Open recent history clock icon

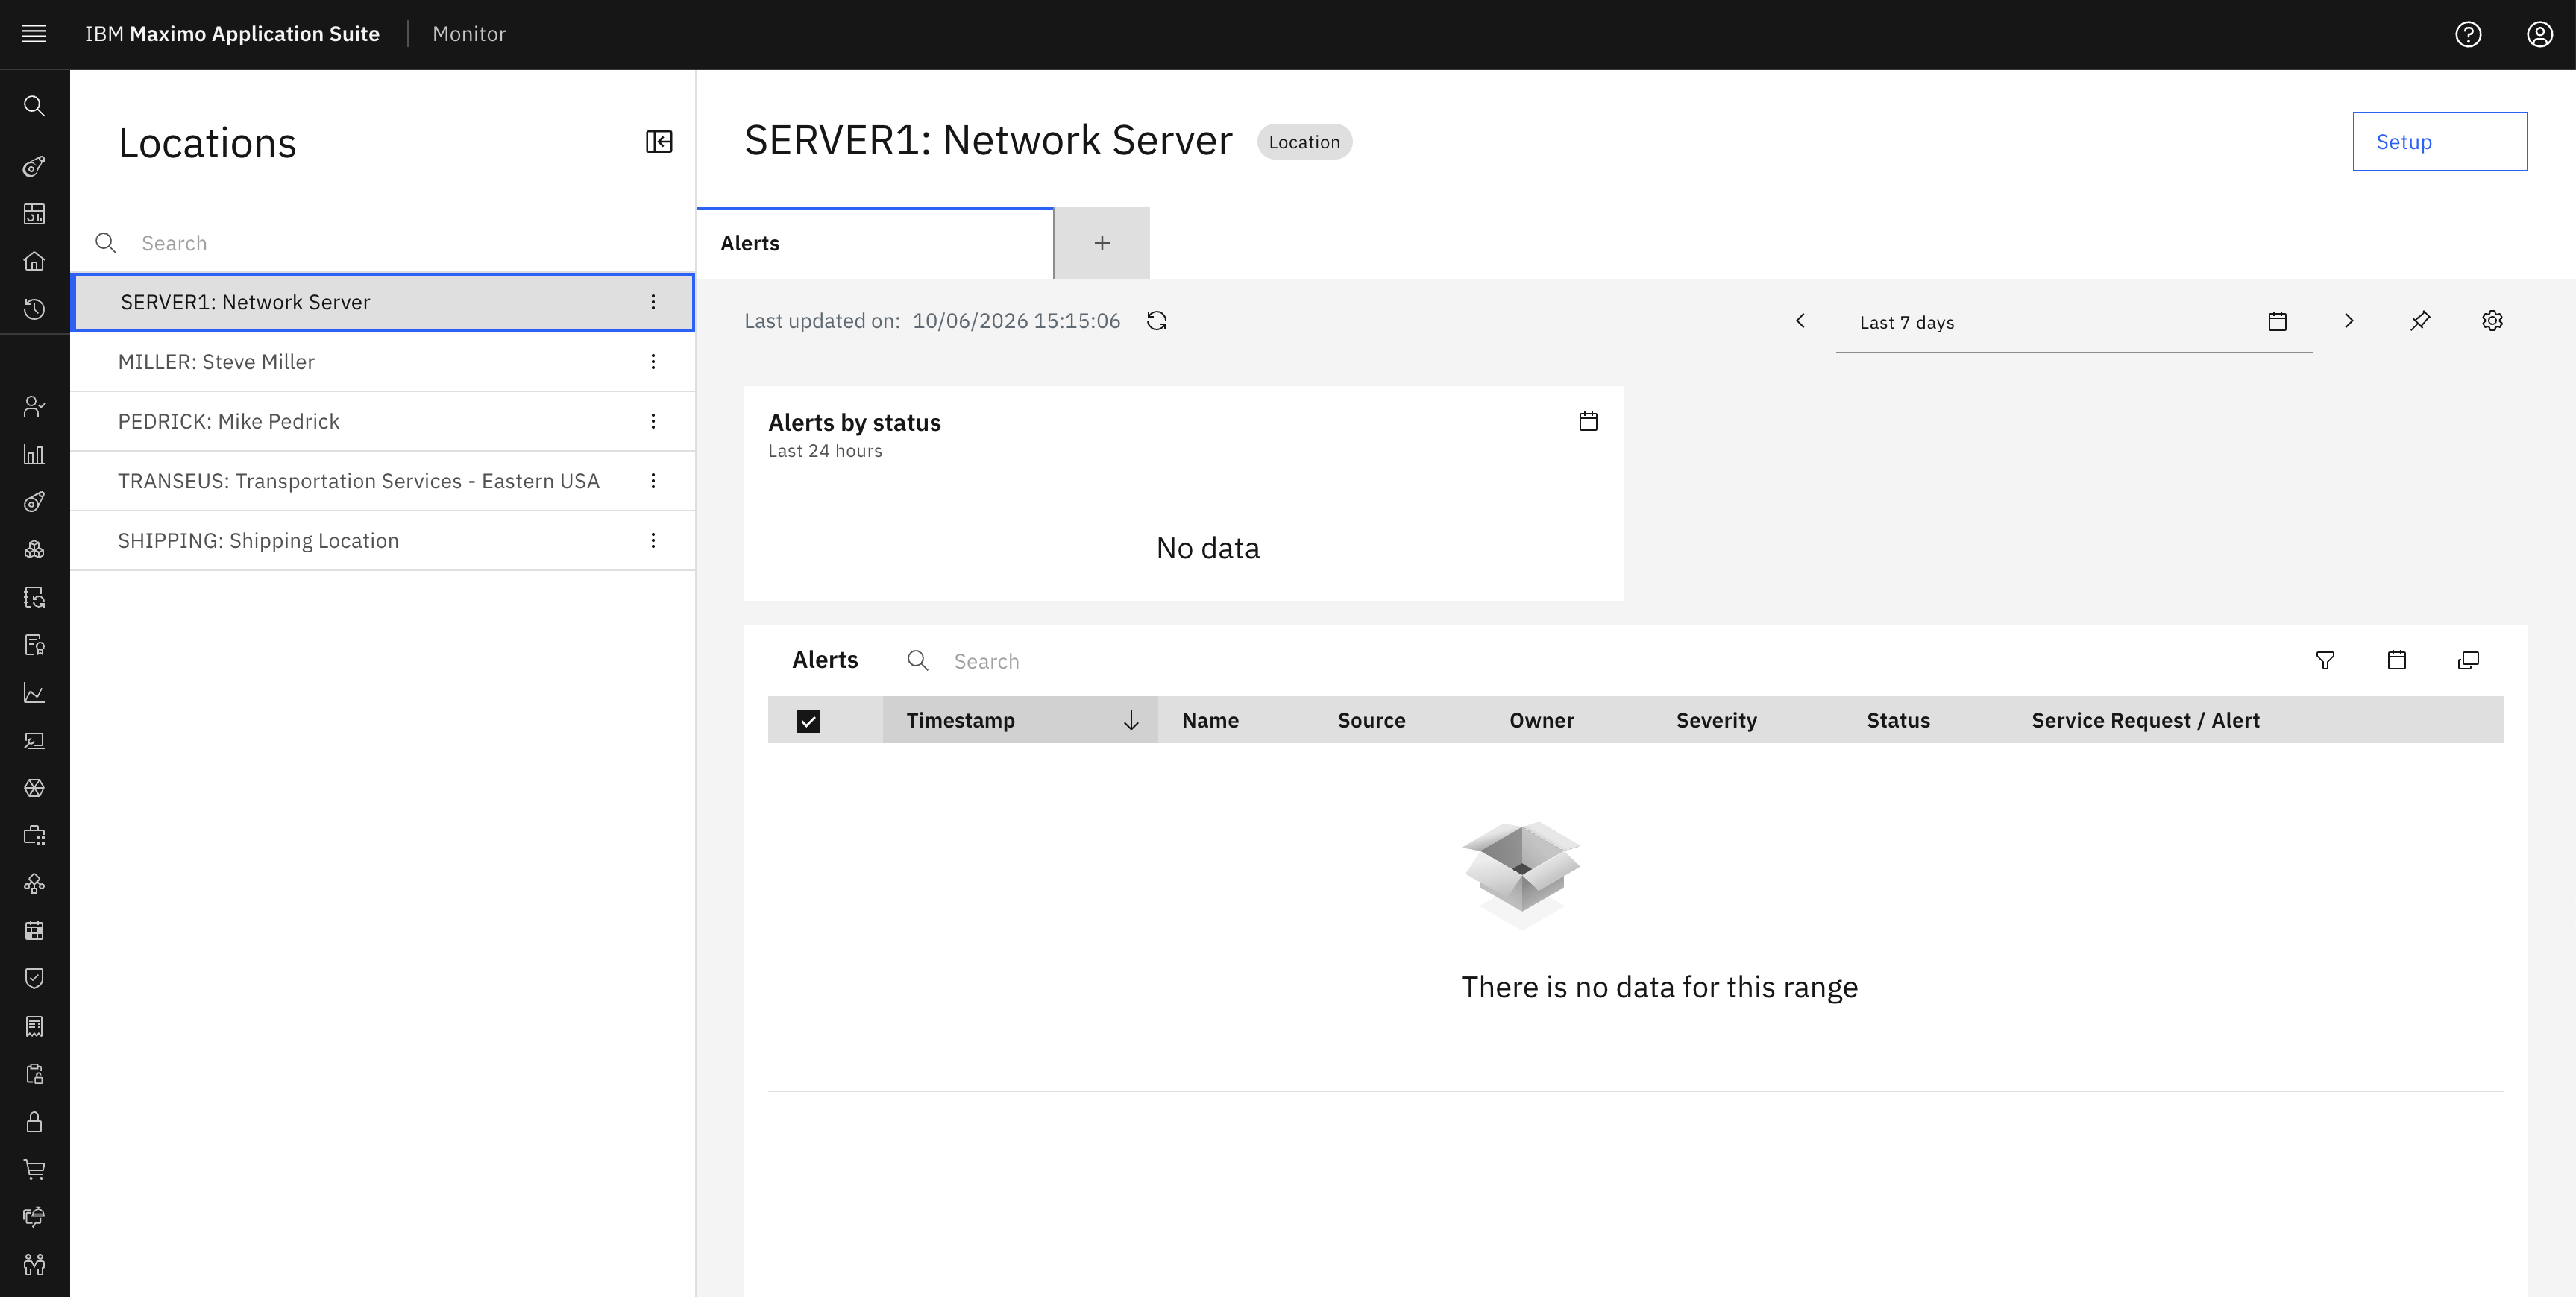(x=34, y=310)
